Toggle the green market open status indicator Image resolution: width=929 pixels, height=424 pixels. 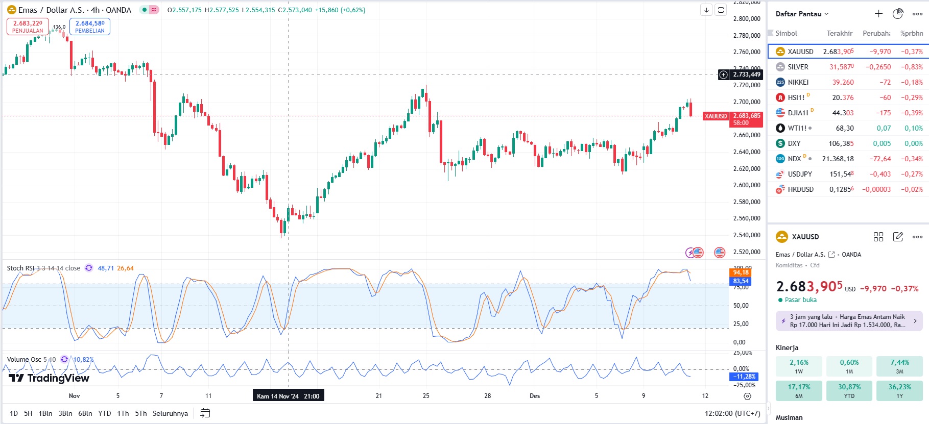click(145, 10)
